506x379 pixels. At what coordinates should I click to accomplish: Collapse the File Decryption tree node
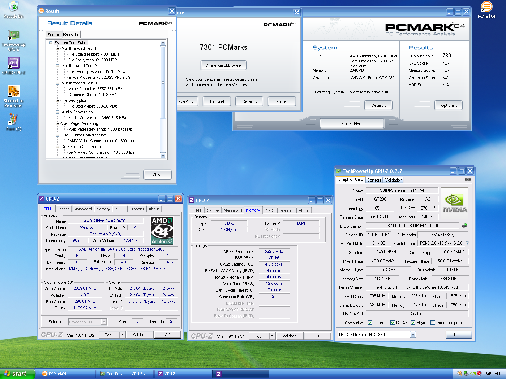coord(58,100)
